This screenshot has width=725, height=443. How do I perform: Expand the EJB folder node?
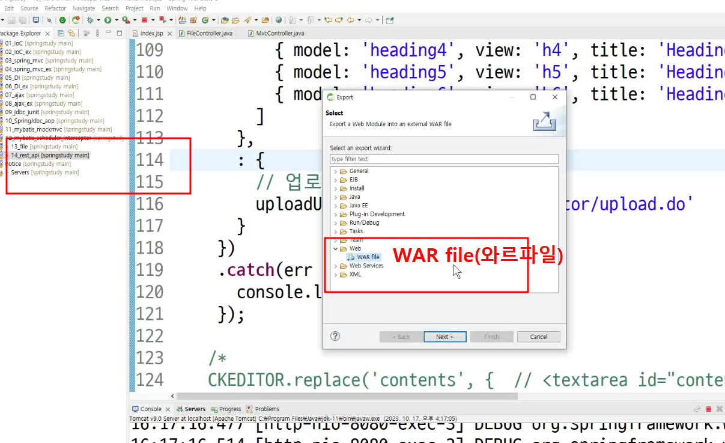(336, 180)
